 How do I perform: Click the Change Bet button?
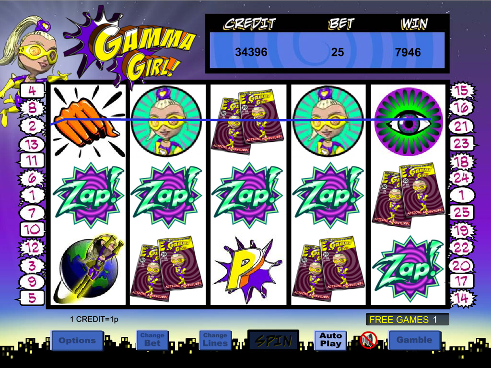click(152, 340)
